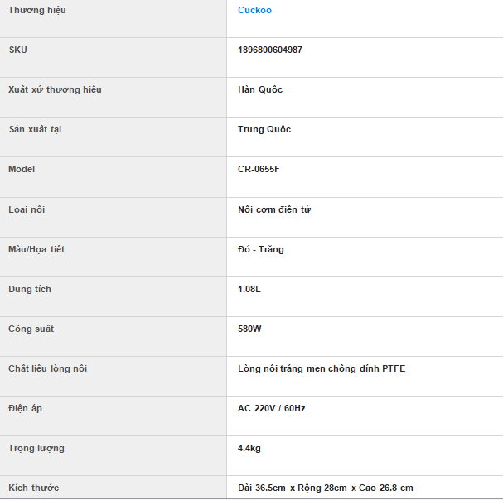The width and height of the screenshot is (503, 500).
Task: Click the Chất liệu lòng nồi label
Action: 47,368
